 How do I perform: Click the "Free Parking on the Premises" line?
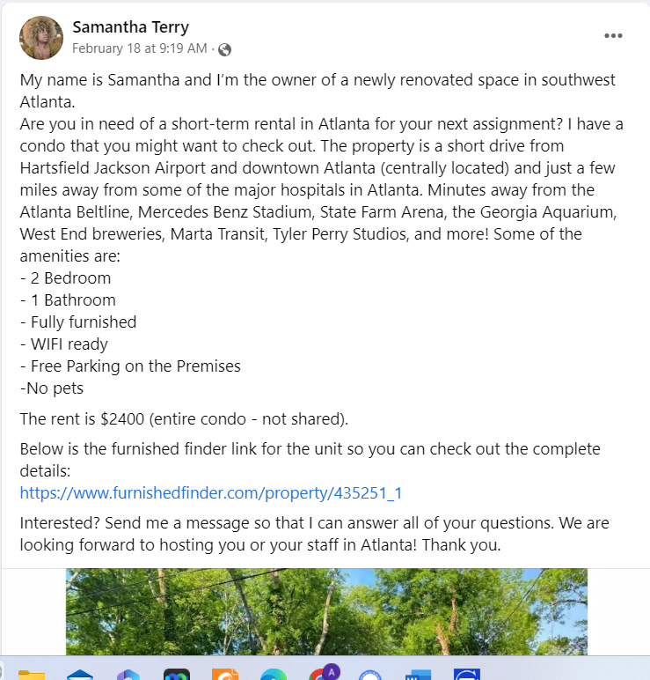(x=130, y=366)
